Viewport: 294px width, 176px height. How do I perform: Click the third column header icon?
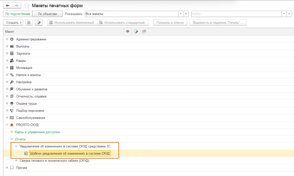coord(144,32)
